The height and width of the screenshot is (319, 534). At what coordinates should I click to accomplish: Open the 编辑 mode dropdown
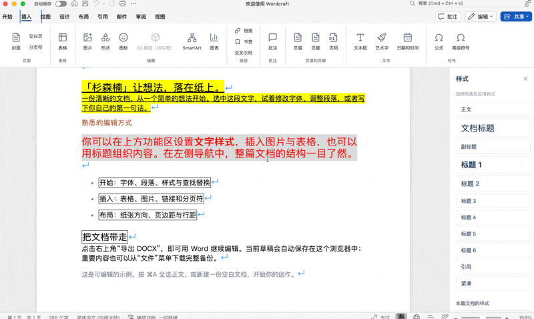coord(480,16)
